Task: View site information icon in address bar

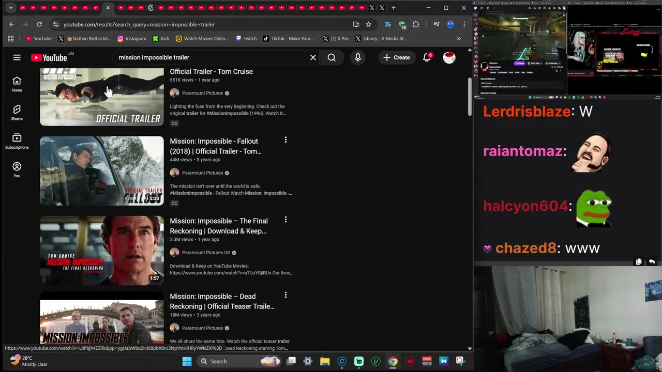Action: [55, 24]
